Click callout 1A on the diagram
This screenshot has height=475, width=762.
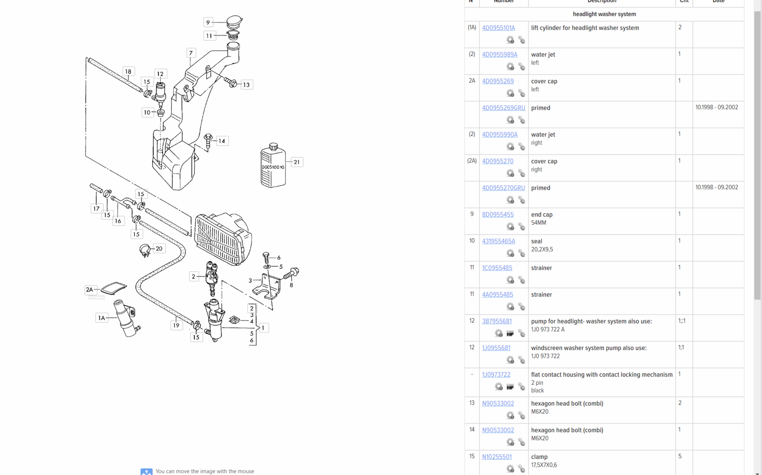tap(102, 318)
